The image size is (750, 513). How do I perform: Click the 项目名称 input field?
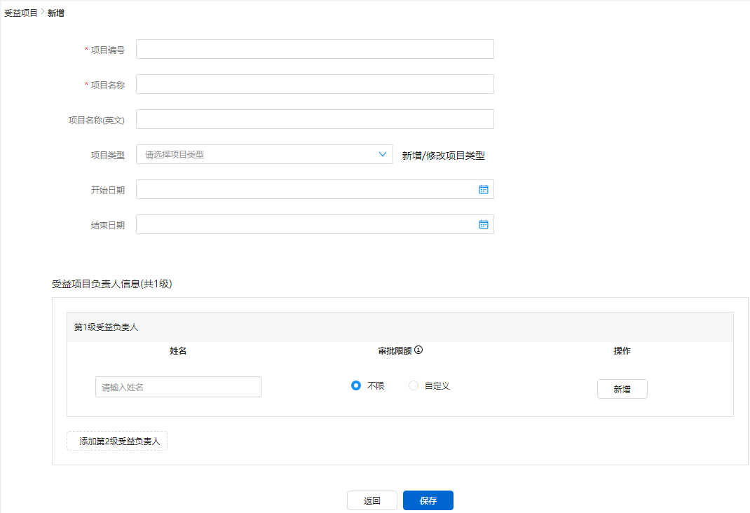coord(315,84)
